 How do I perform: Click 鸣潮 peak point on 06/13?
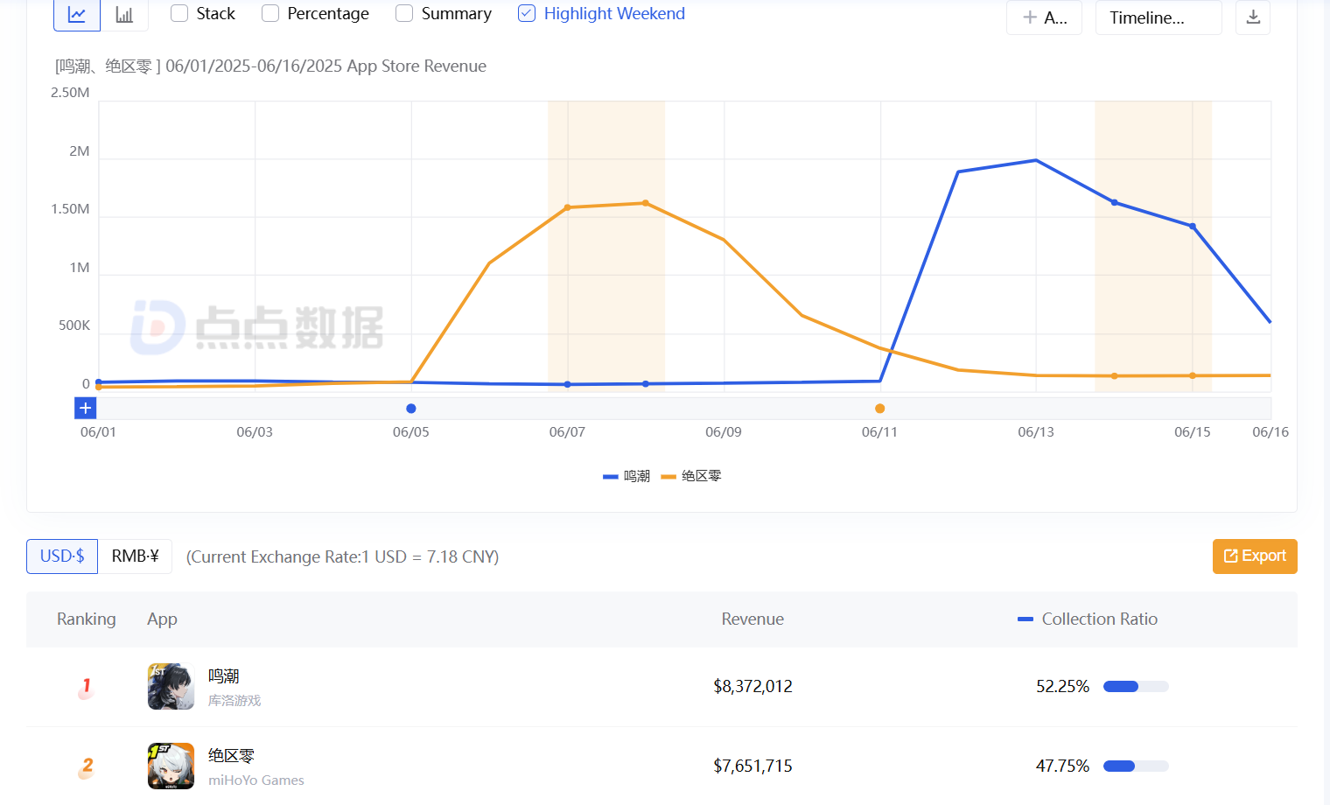coord(1036,160)
